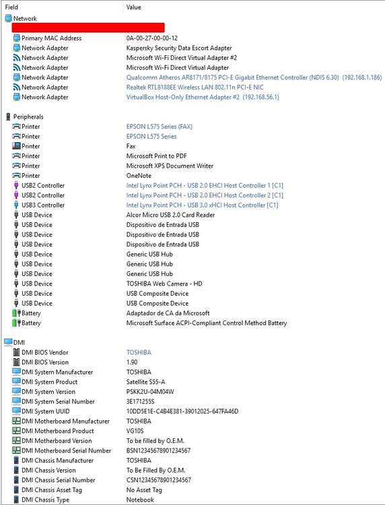Click the Network section computer icon
Viewport: 385px width, 505px height.
click(8, 19)
